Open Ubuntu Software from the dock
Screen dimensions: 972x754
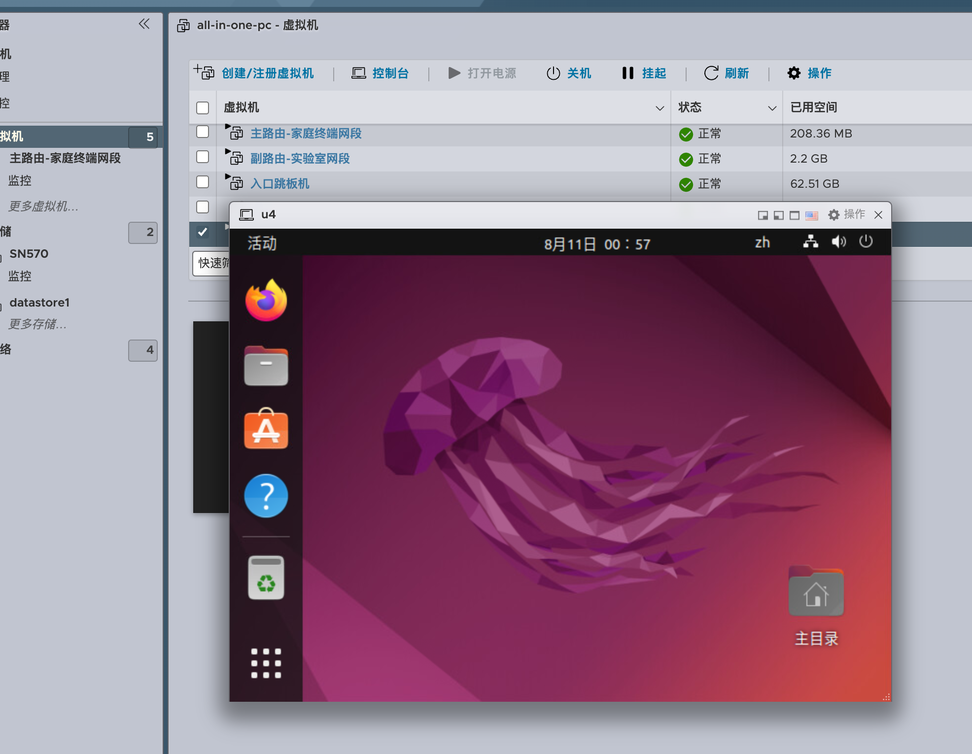[266, 428]
